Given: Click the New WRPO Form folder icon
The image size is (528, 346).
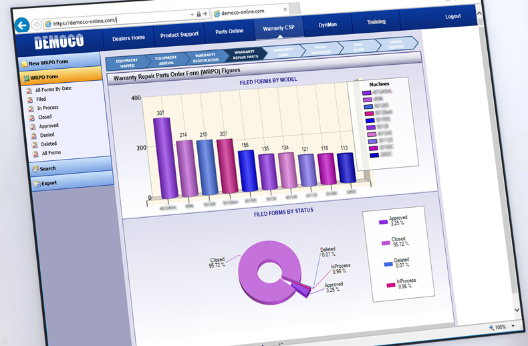Looking at the screenshot, I should [25, 64].
